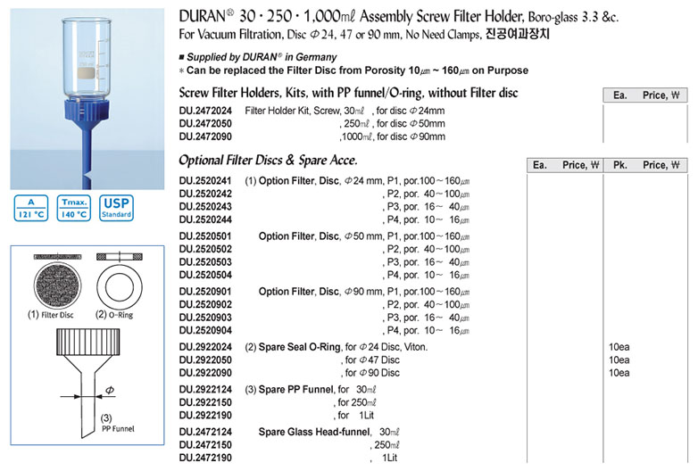Select catalog number DU.2922150

[x=205, y=402]
